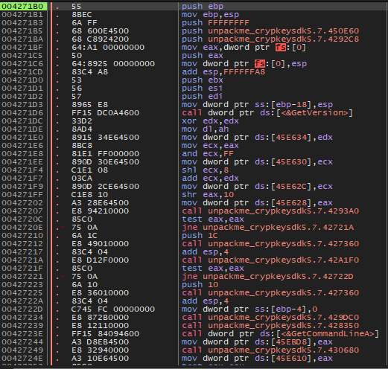This screenshot has width=388, height=369.
Task: Click the call to GetCommandLineA
Action: (280, 333)
